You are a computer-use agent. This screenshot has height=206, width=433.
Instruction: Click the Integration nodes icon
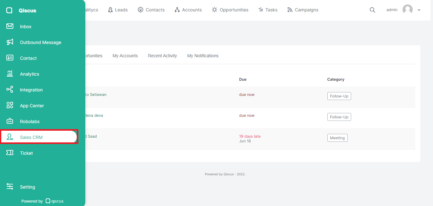[x=10, y=90]
